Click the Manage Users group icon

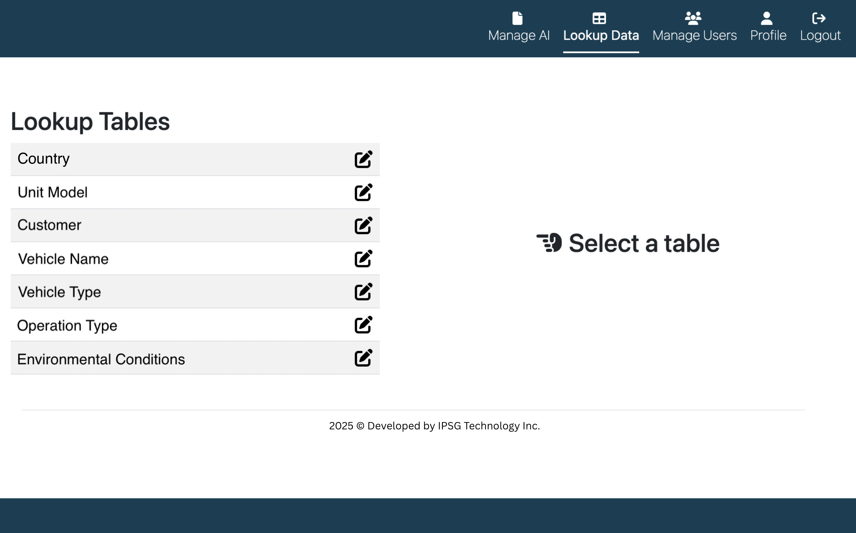point(693,18)
